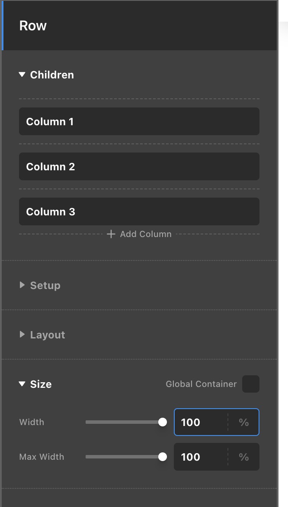The image size is (288, 507).
Task: Open the Width unit percent selector
Action: pyautogui.click(x=244, y=422)
